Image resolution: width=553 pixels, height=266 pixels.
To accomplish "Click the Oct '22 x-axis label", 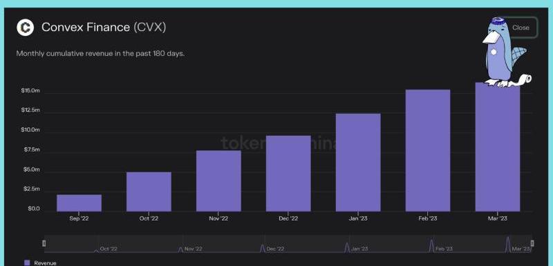I will click(x=149, y=218).
